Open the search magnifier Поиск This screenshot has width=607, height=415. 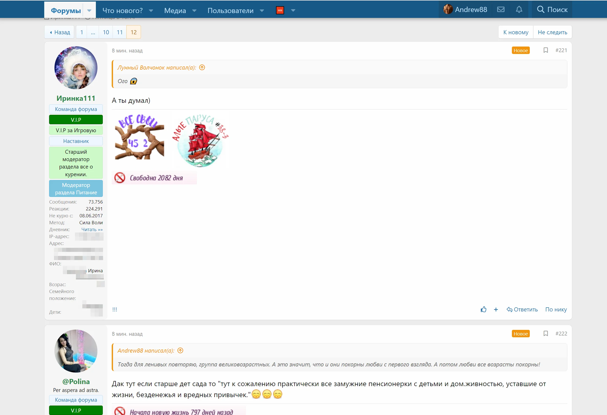click(x=552, y=10)
